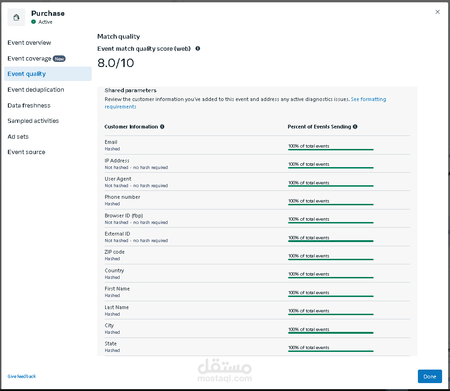Close the Purchase dialog with the X
Image resolution: width=450 pixels, height=391 pixels.
tap(437, 12)
